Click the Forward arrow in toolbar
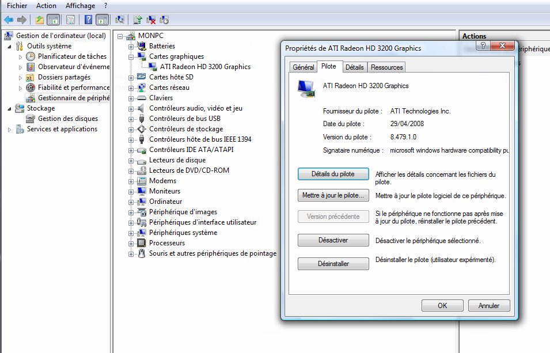 click(x=22, y=20)
